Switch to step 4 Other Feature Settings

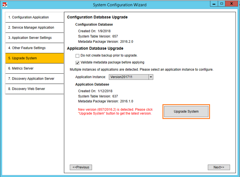pyautogui.click(x=34, y=48)
